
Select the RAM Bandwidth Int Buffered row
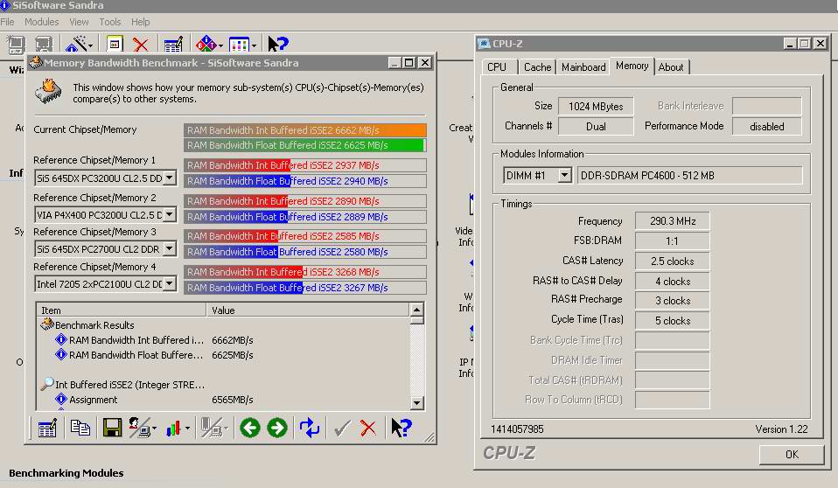point(222,340)
